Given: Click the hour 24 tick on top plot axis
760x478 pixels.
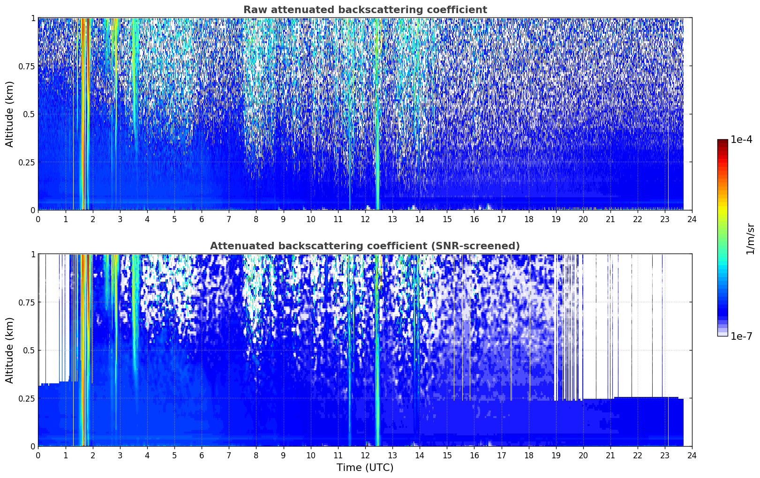Looking at the screenshot, I should [692, 219].
